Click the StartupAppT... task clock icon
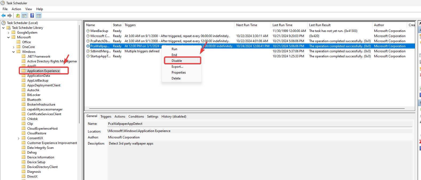 point(88,56)
